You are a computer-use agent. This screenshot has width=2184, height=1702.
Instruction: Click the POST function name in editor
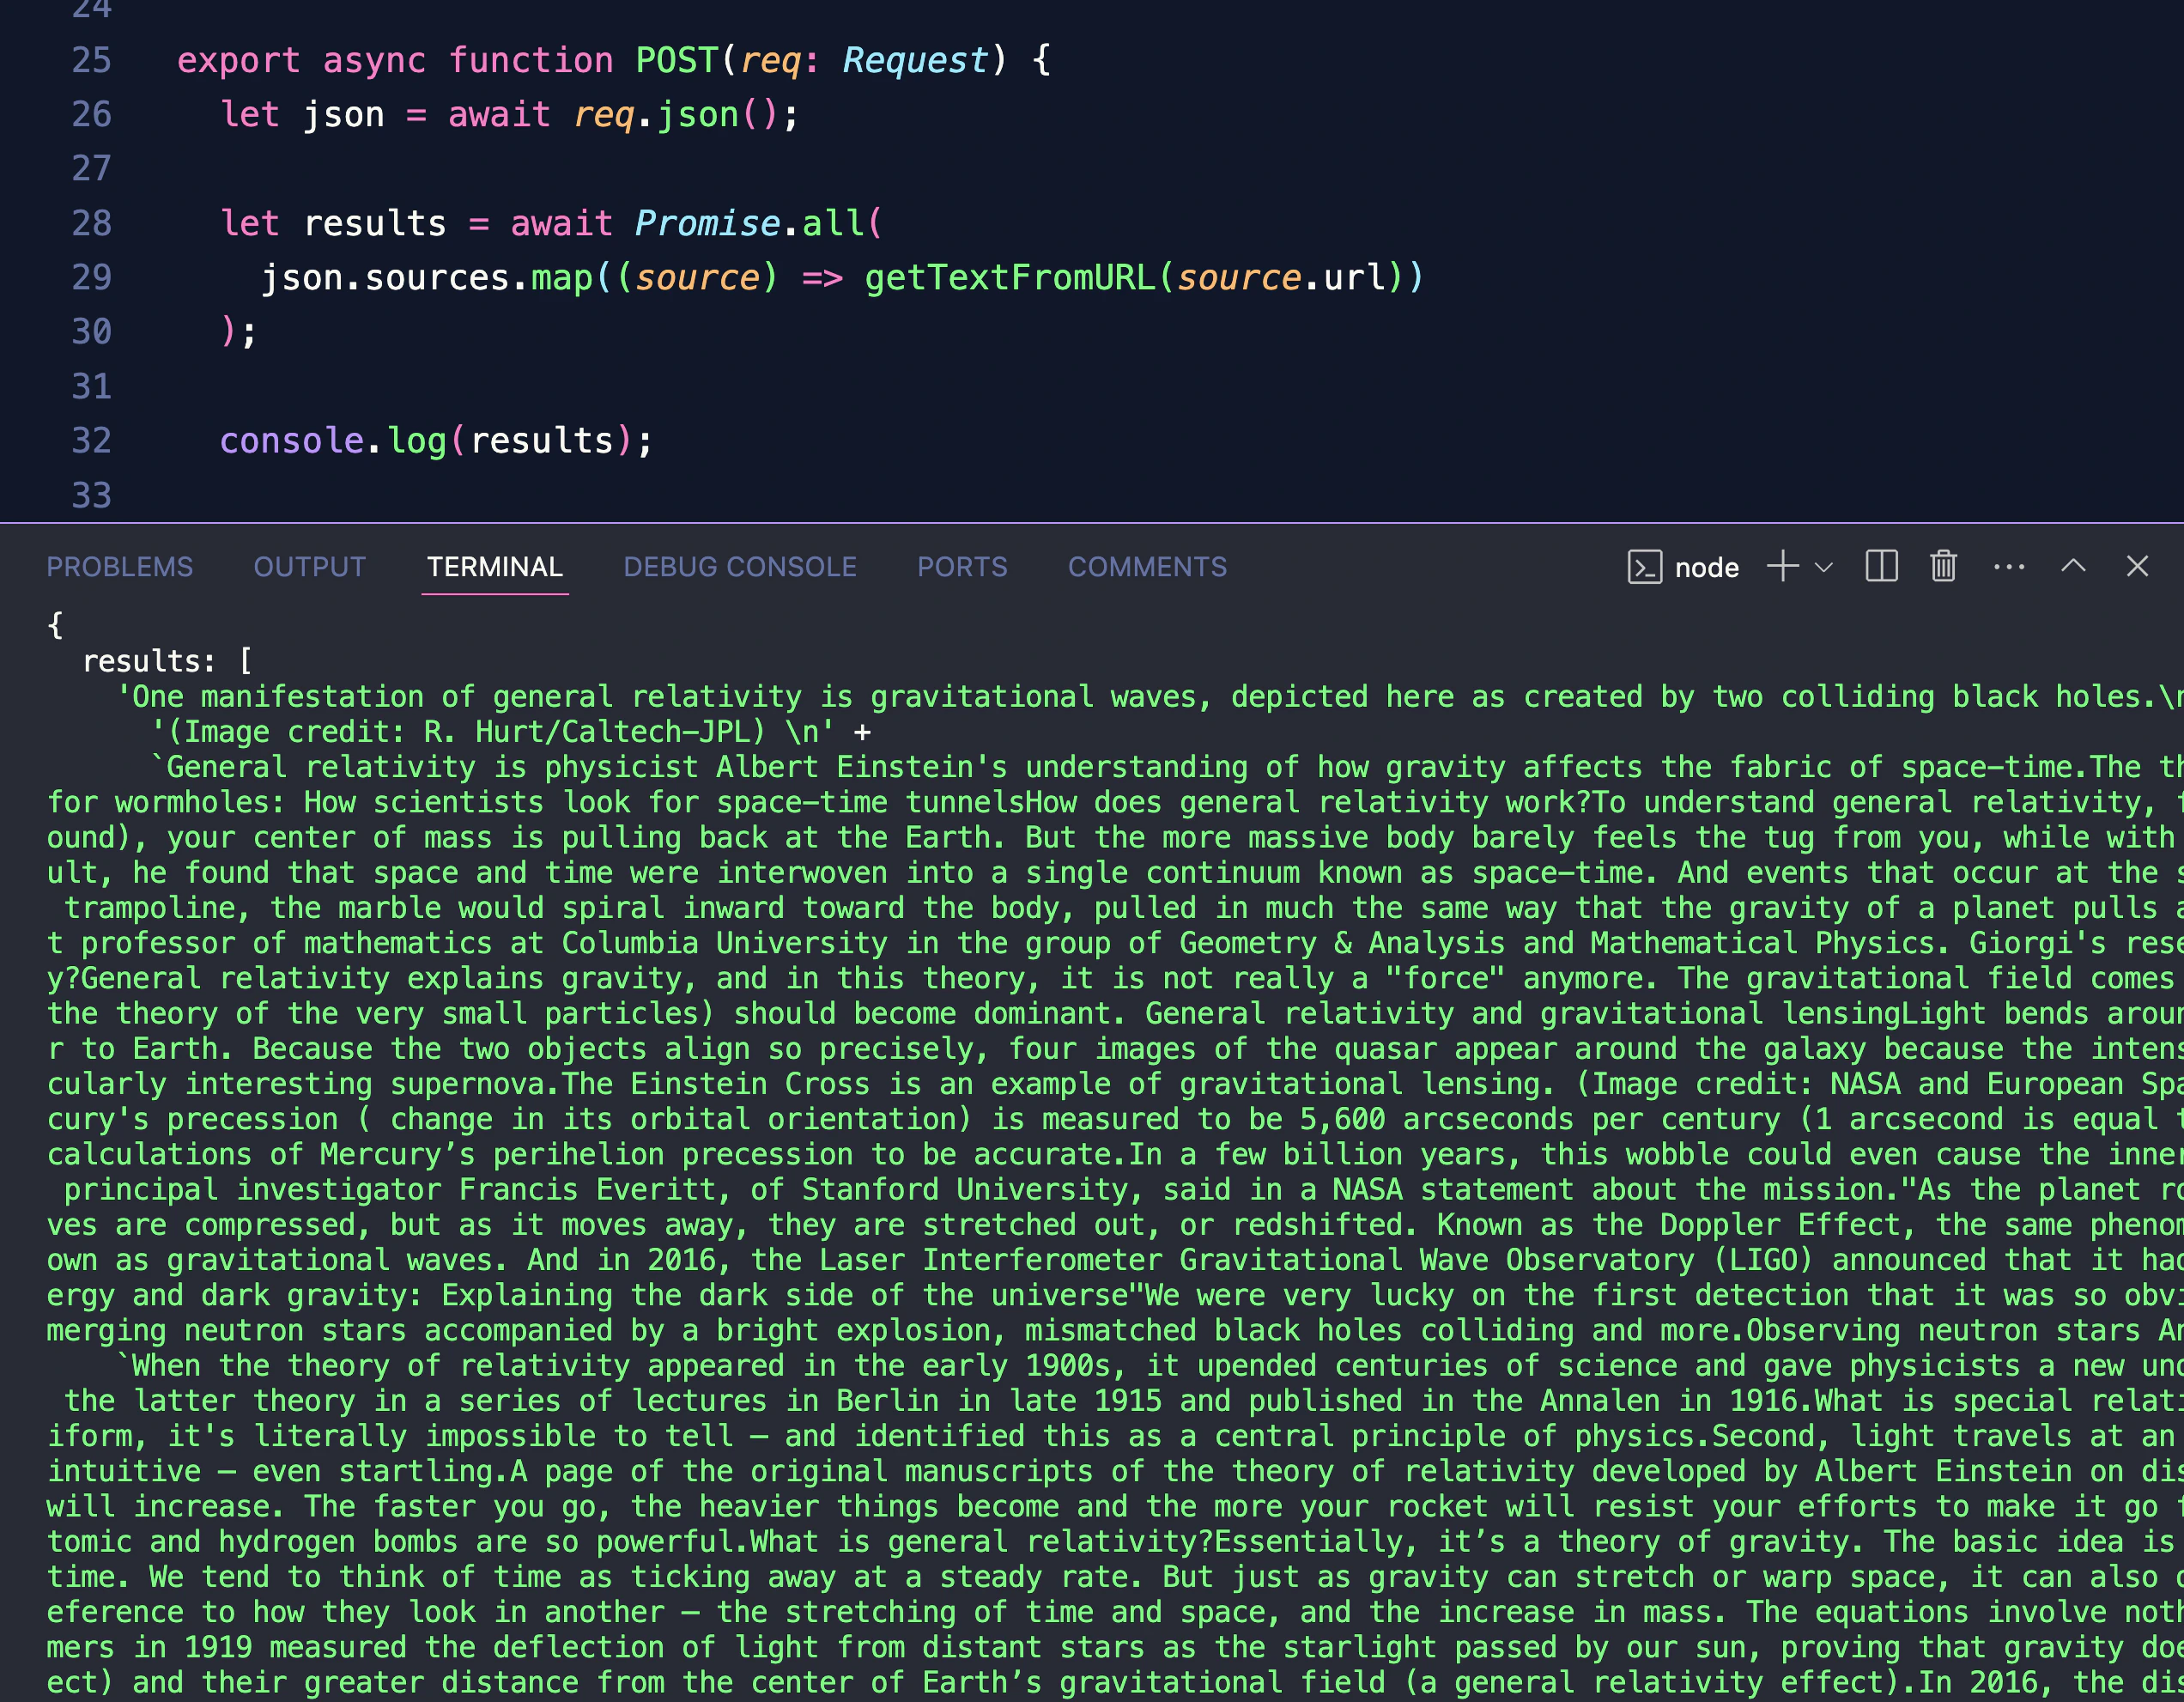click(x=677, y=60)
